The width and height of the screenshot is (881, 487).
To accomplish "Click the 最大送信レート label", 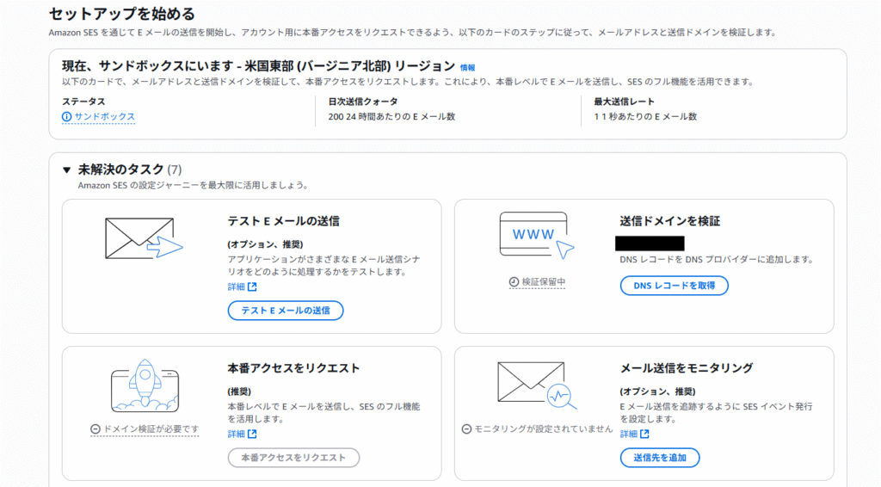I will click(x=625, y=102).
